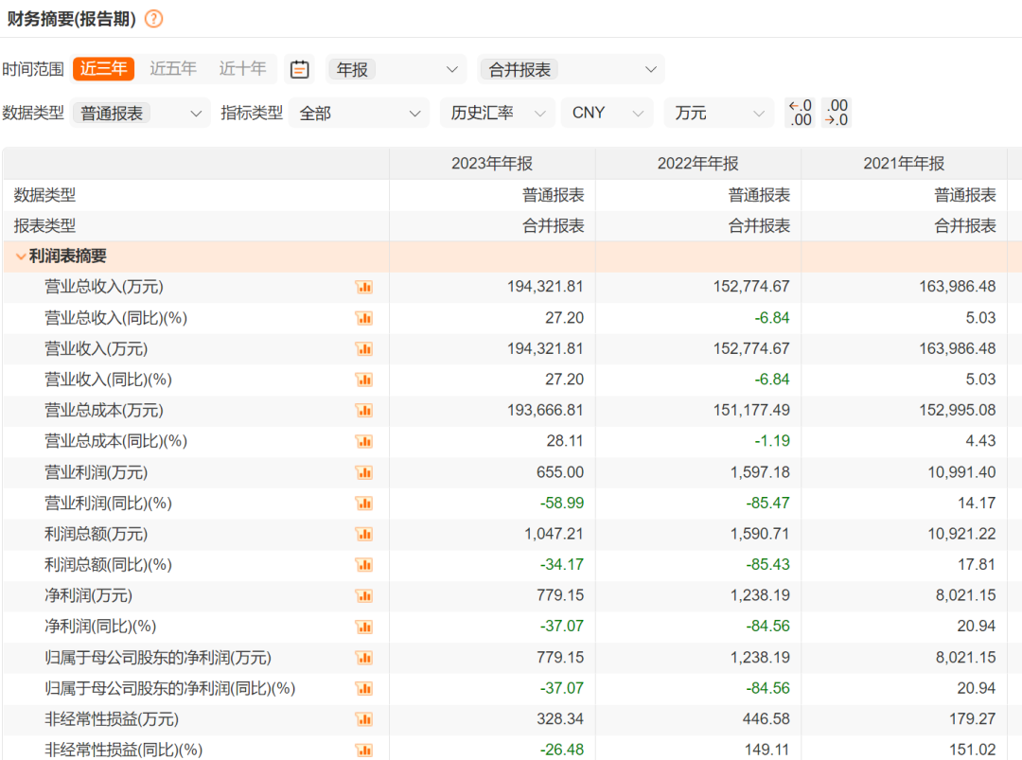
Task: Click the 2021年年报 column header
Action: [x=904, y=164]
